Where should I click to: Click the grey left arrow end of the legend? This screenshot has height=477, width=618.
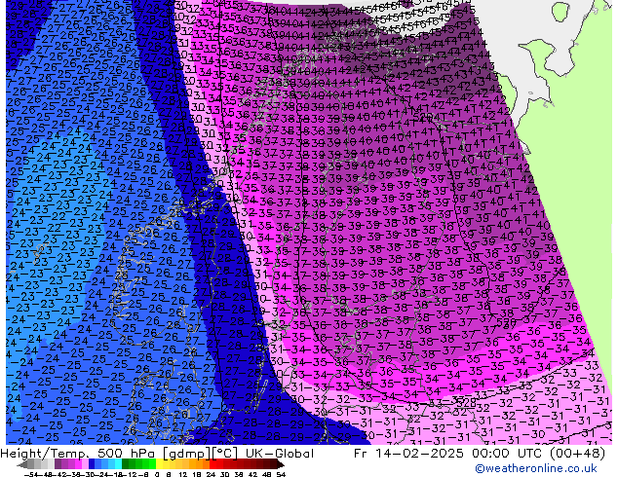22,465
